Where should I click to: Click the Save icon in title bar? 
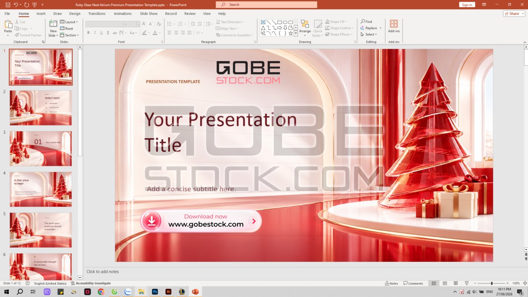[7, 4]
